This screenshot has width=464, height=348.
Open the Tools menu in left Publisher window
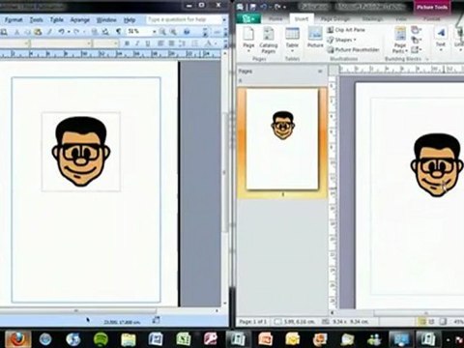point(37,20)
